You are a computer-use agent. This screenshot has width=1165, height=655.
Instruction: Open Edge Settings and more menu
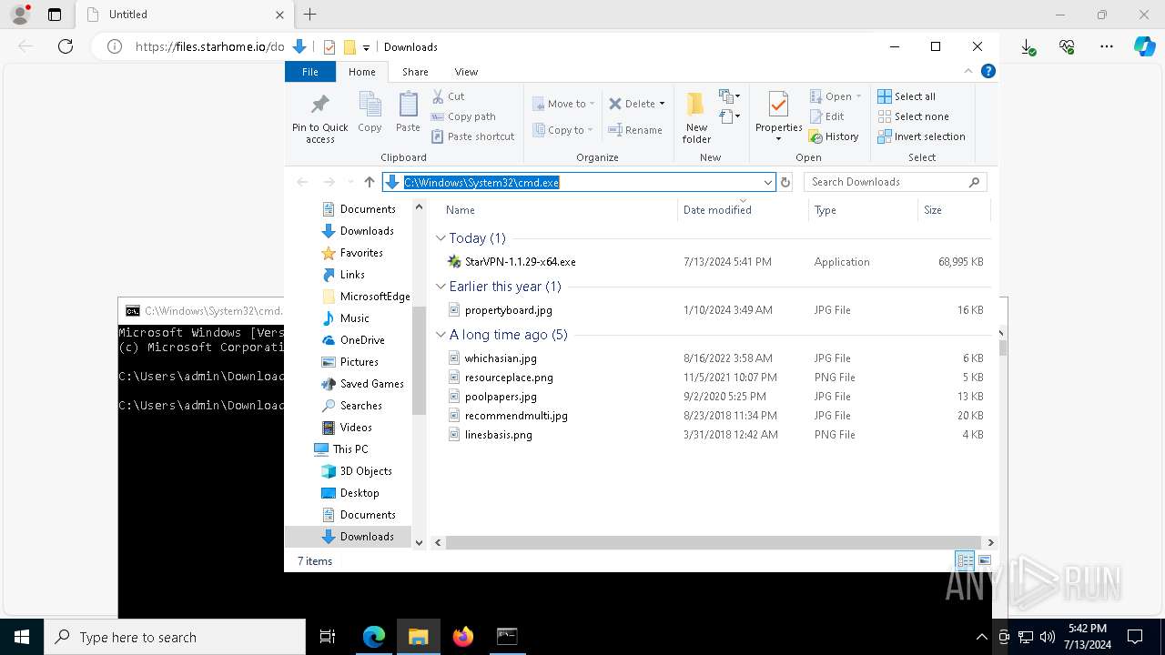click(1106, 46)
